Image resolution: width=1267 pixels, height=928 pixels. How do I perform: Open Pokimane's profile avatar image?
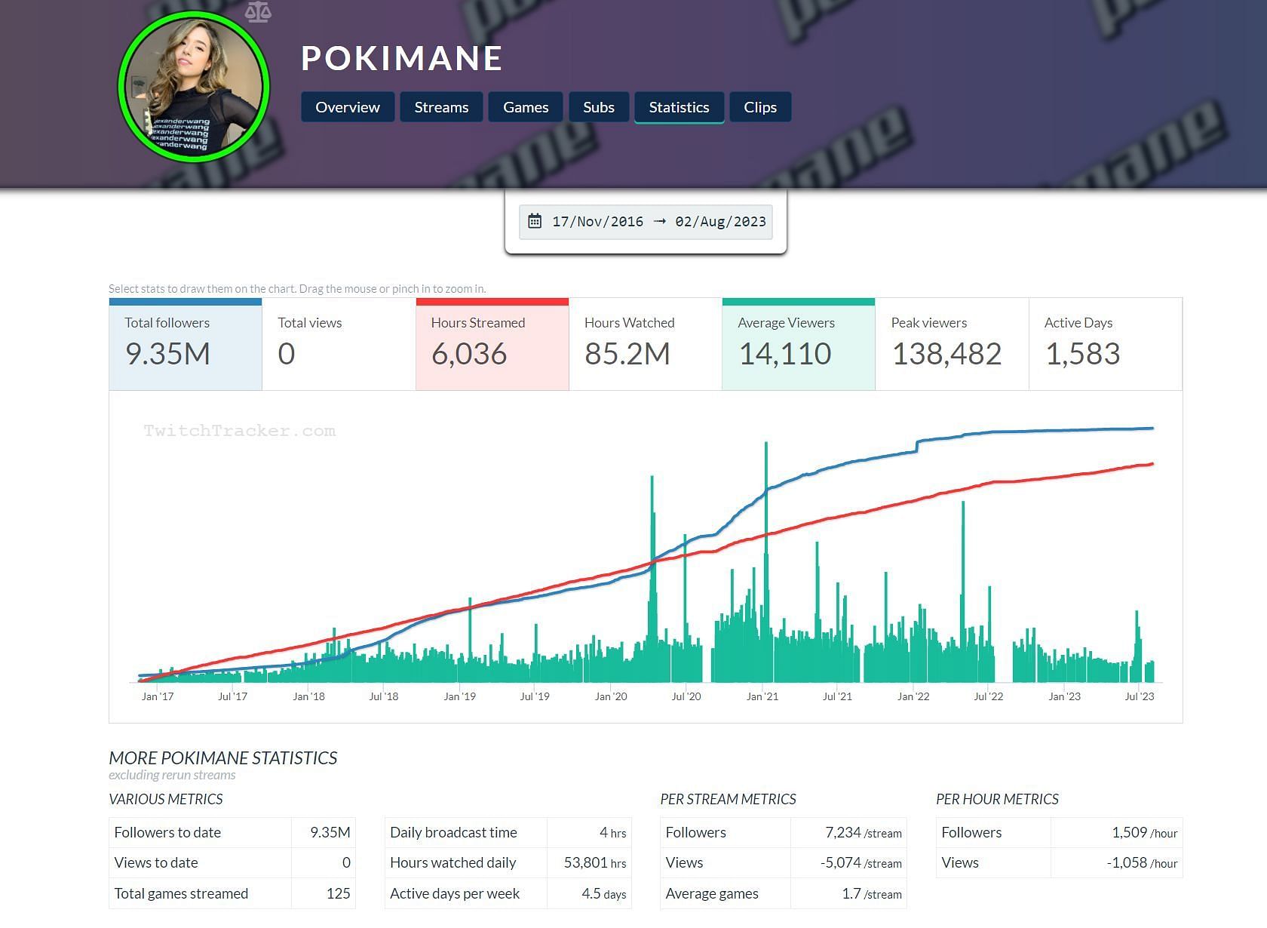(x=194, y=87)
